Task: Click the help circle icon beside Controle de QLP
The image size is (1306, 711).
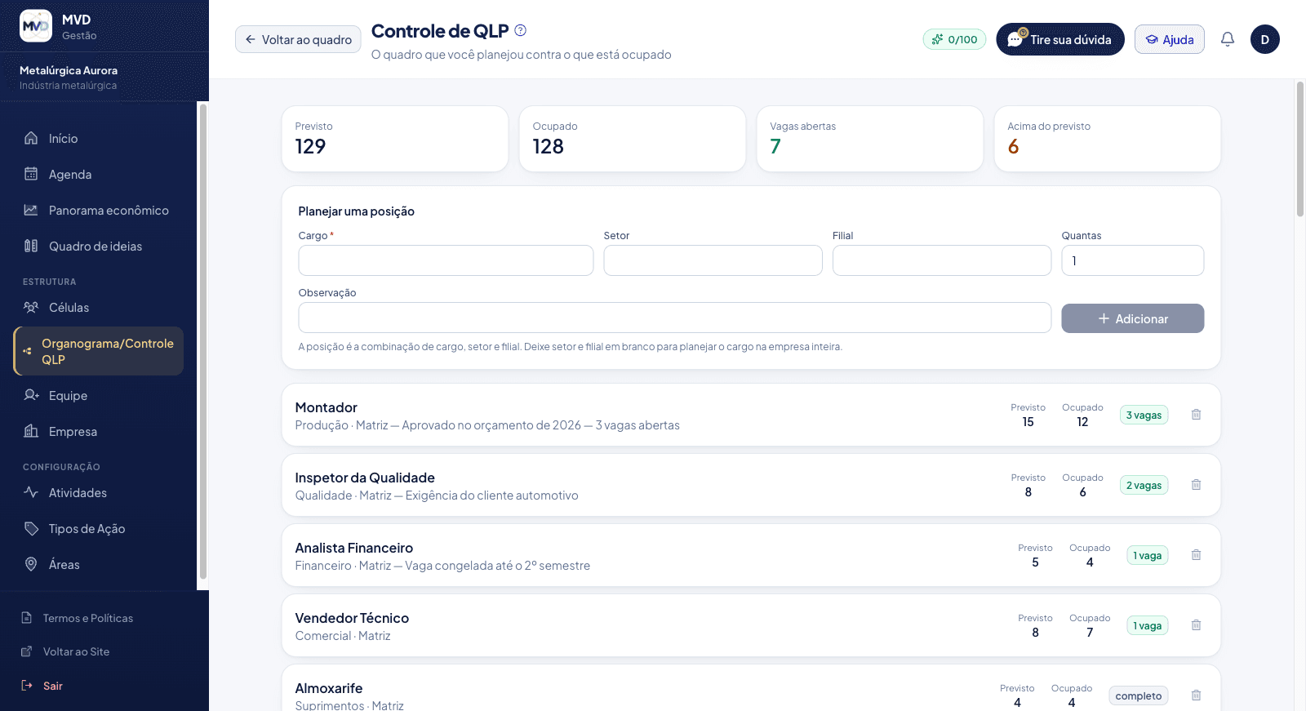Action: pyautogui.click(x=521, y=30)
